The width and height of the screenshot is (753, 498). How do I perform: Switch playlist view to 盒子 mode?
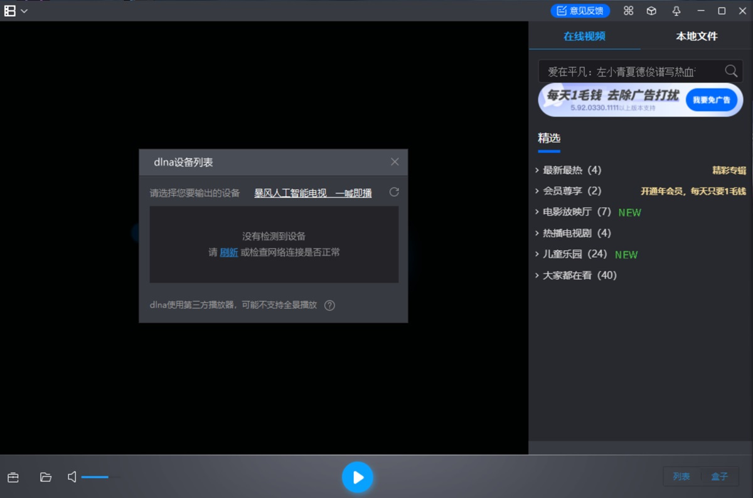point(720,476)
